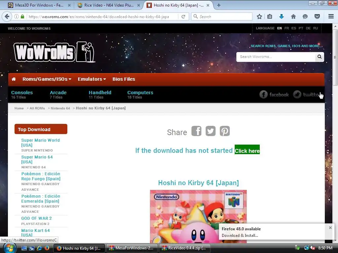
Task: Focus the Firefox search box
Action: [222, 16]
